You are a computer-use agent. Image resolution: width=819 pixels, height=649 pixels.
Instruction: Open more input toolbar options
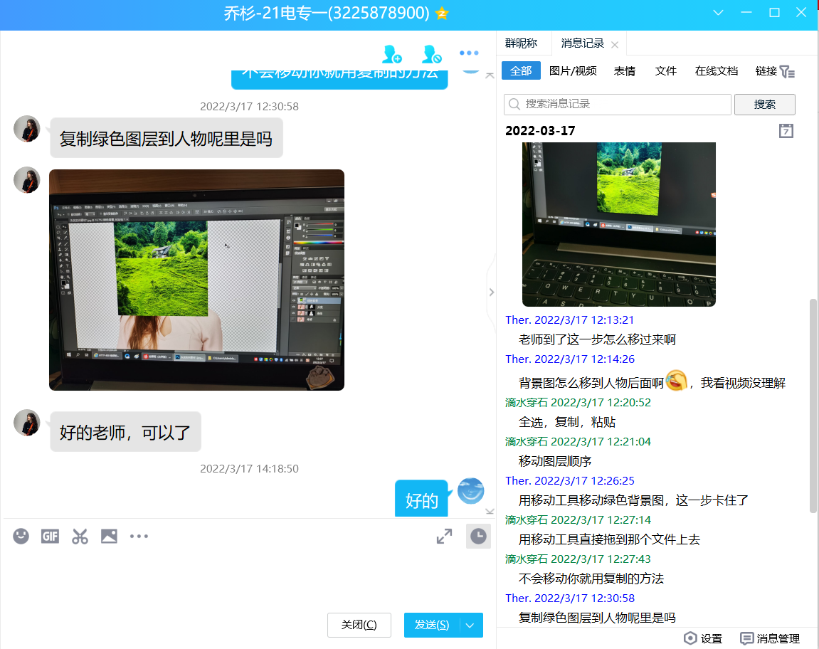139,536
